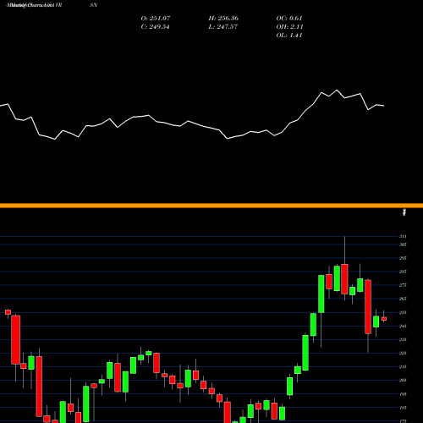Select the red candle with wick reaching 311
423x423 pixels.
(344, 279)
